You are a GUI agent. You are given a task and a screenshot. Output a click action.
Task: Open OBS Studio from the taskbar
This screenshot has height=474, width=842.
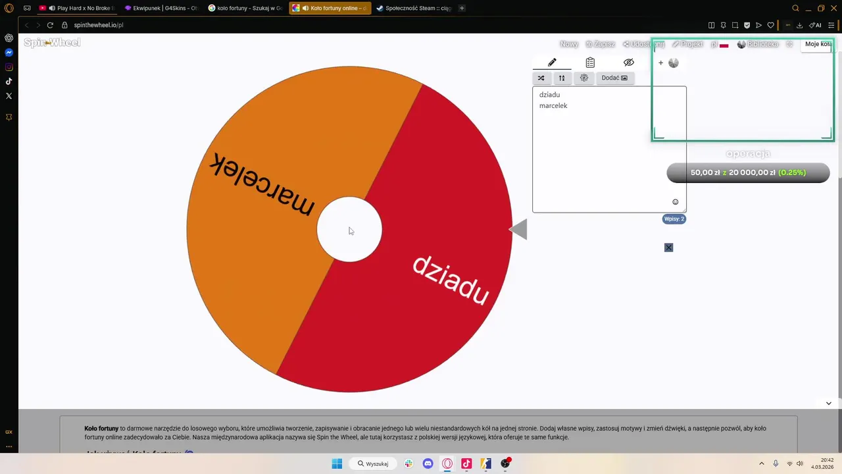(505, 463)
